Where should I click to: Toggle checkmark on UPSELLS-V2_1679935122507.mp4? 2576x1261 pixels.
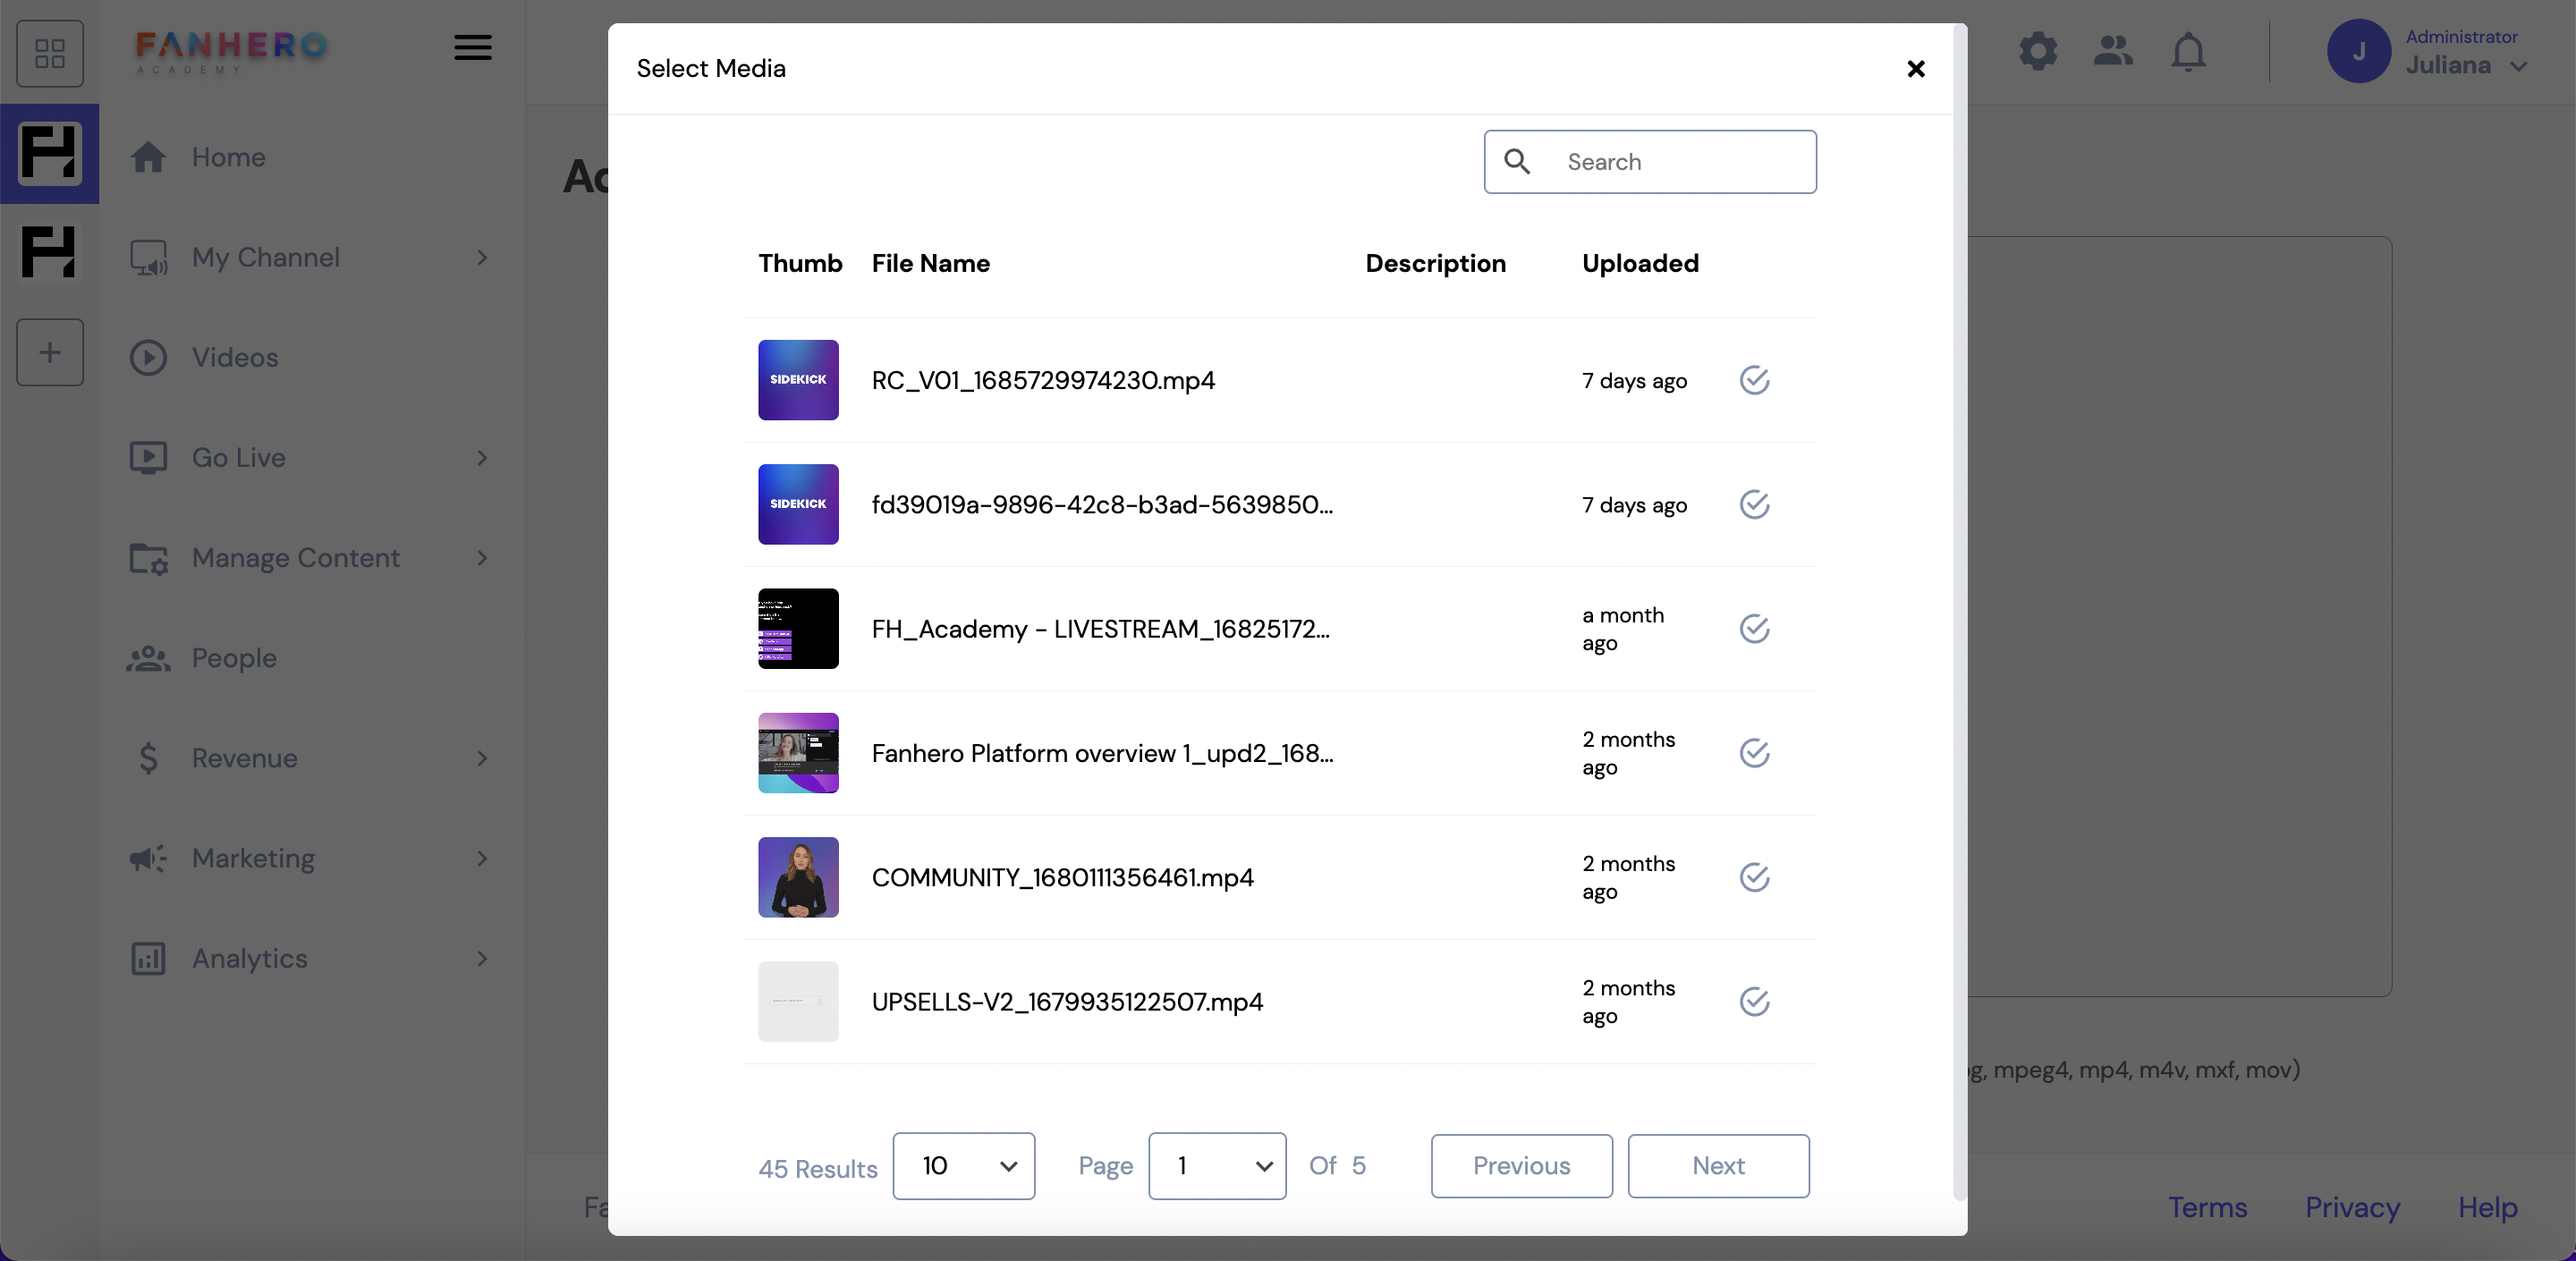tap(1755, 1002)
